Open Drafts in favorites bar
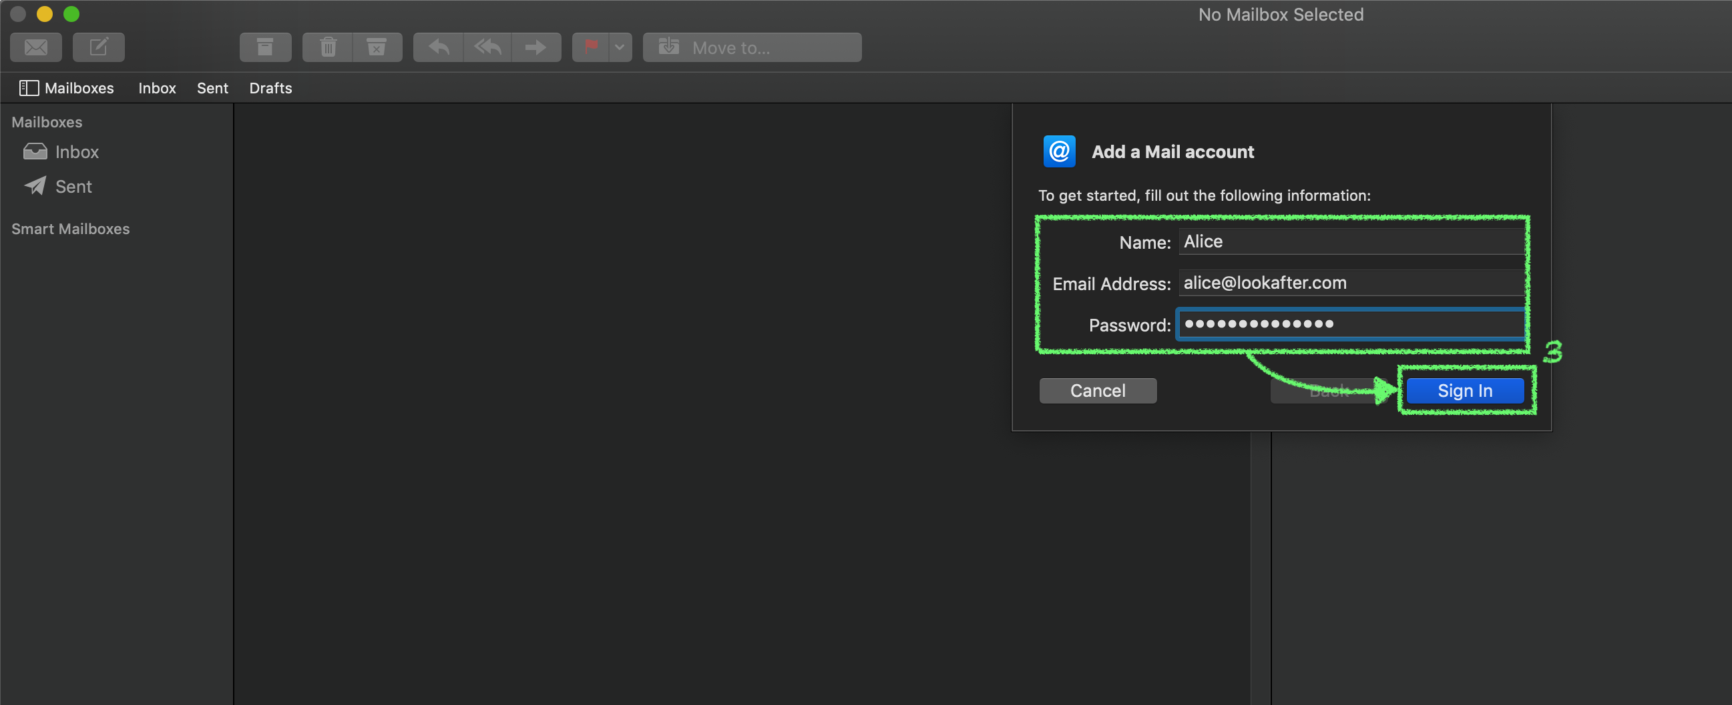 coord(270,88)
